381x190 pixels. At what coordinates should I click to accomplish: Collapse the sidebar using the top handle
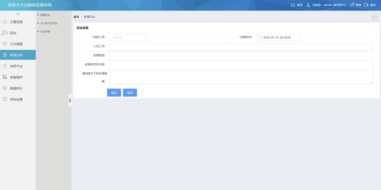[18, 14]
